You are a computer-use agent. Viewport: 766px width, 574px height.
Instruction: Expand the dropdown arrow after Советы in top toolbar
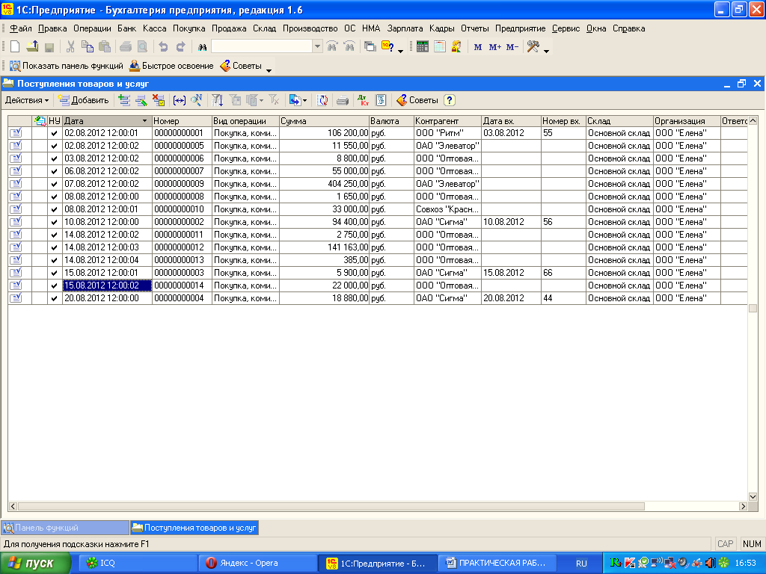[x=269, y=70]
